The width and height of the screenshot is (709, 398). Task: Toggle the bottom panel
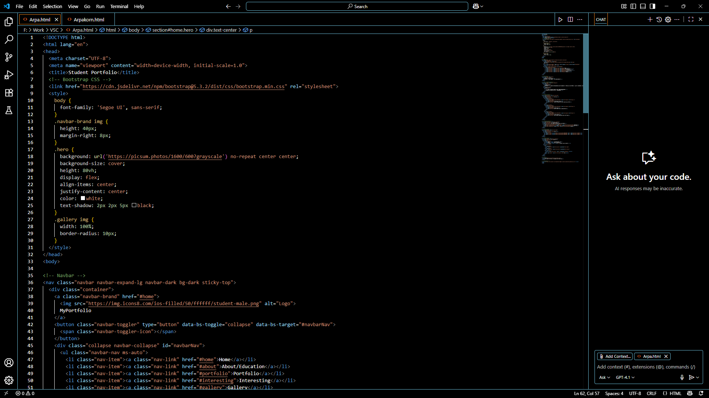coord(643,6)
